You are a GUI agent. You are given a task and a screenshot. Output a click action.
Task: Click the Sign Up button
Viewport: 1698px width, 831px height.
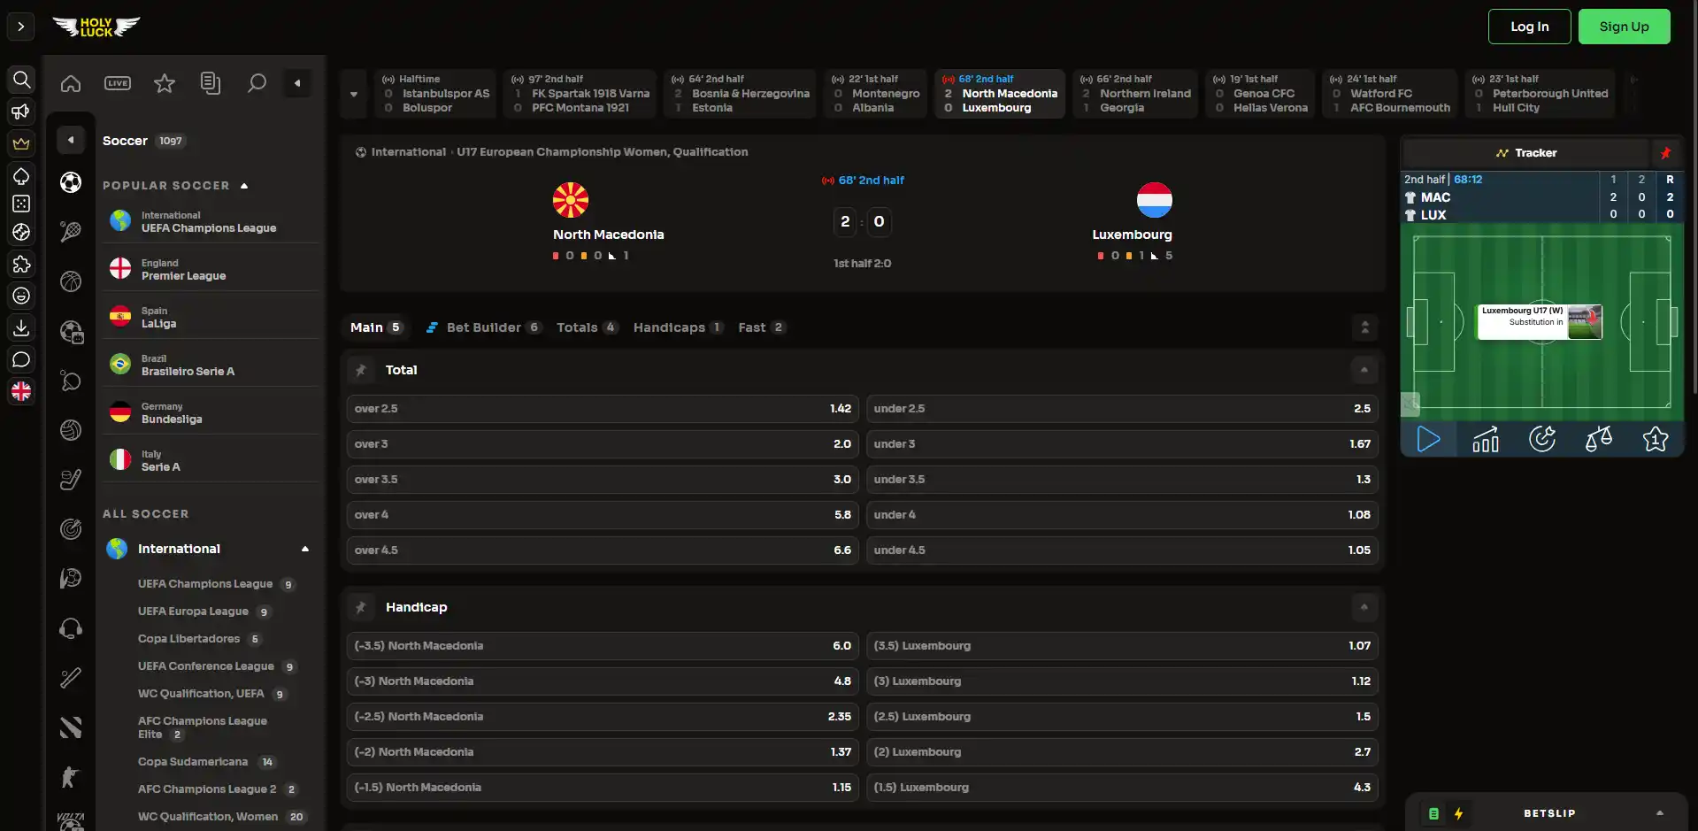pos(1624,27)
